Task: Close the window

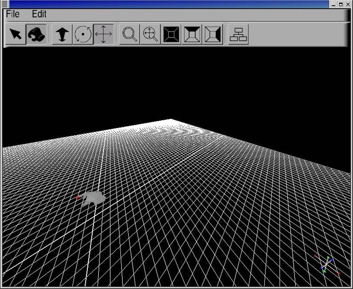Action: pyautogui.click(x=348, y=4)
